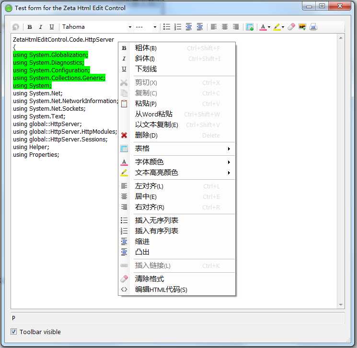Click the highlight marker toolbar icon
Screen dimensions: 357x348
[x=277, y=27]
